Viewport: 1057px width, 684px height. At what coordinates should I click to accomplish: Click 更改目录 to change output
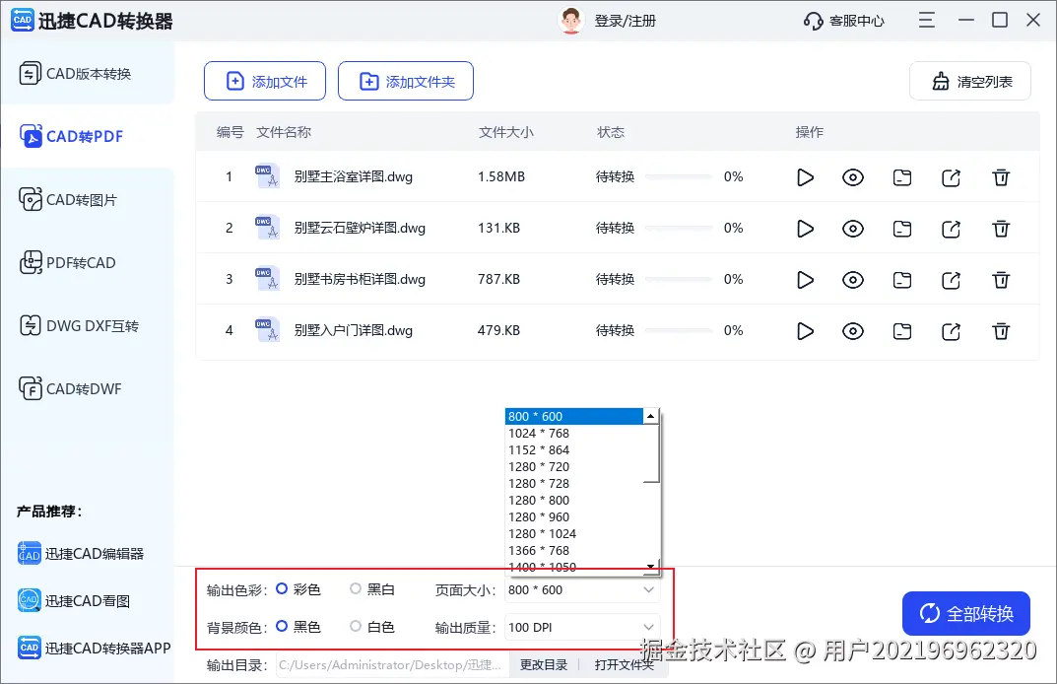[x=544, y=665]
